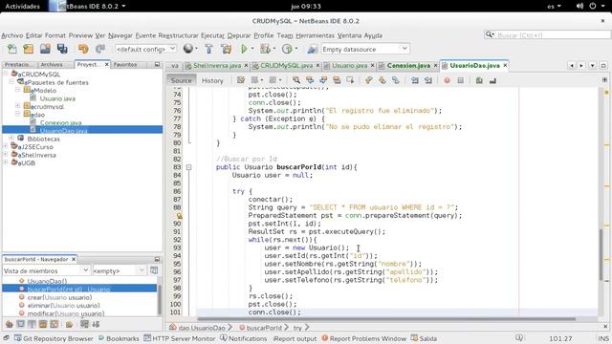Click the Profile Project icon
Viewport: 612px width, 344px height.
point(287,49)
